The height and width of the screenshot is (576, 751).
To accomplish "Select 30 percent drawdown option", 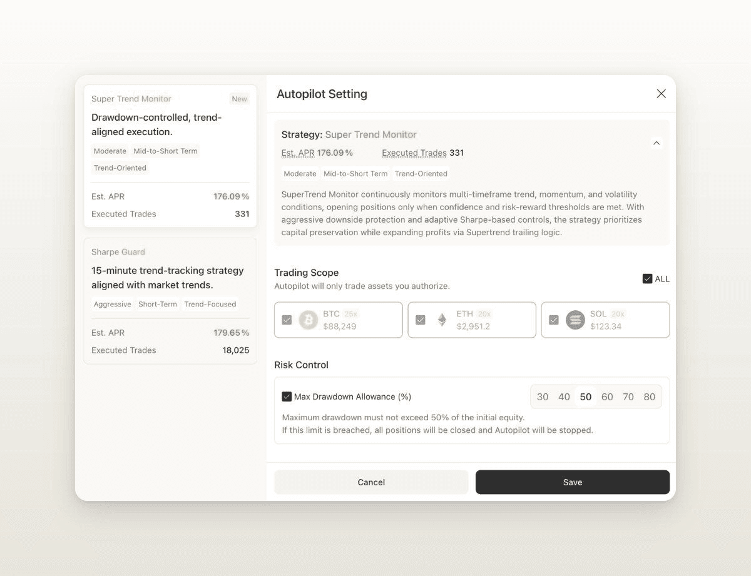I will (543, 397).
